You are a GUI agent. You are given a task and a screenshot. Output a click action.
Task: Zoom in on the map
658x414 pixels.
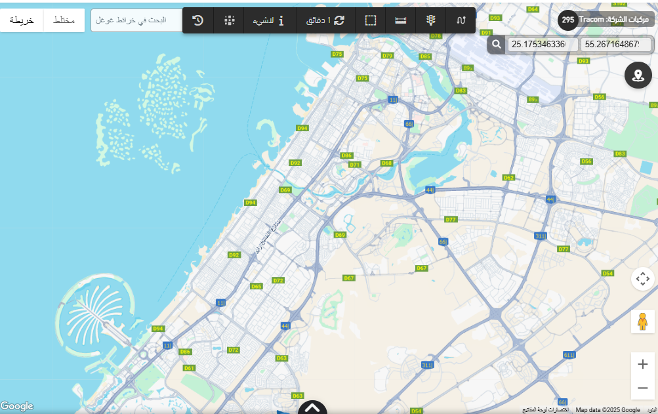coord(642,364)
